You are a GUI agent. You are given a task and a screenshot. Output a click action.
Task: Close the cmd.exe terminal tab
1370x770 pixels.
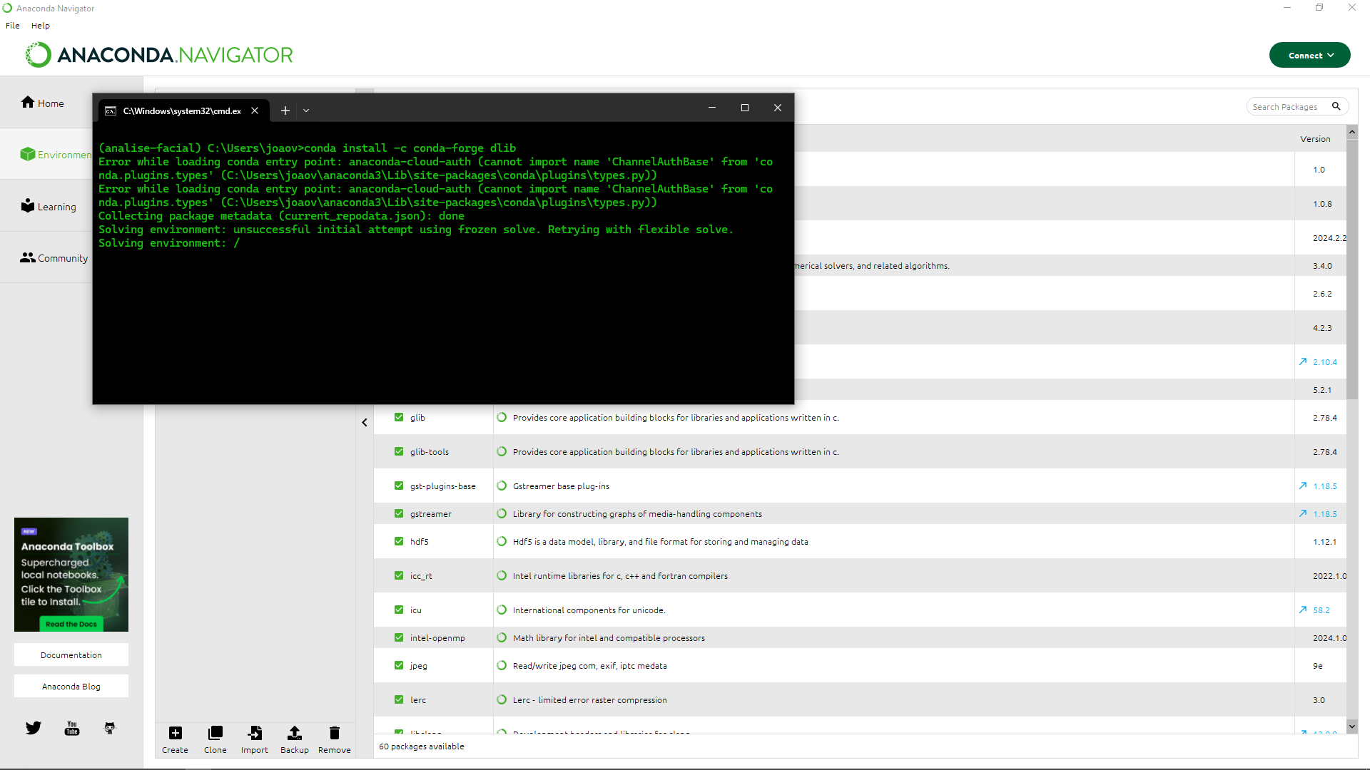[254, 111]
